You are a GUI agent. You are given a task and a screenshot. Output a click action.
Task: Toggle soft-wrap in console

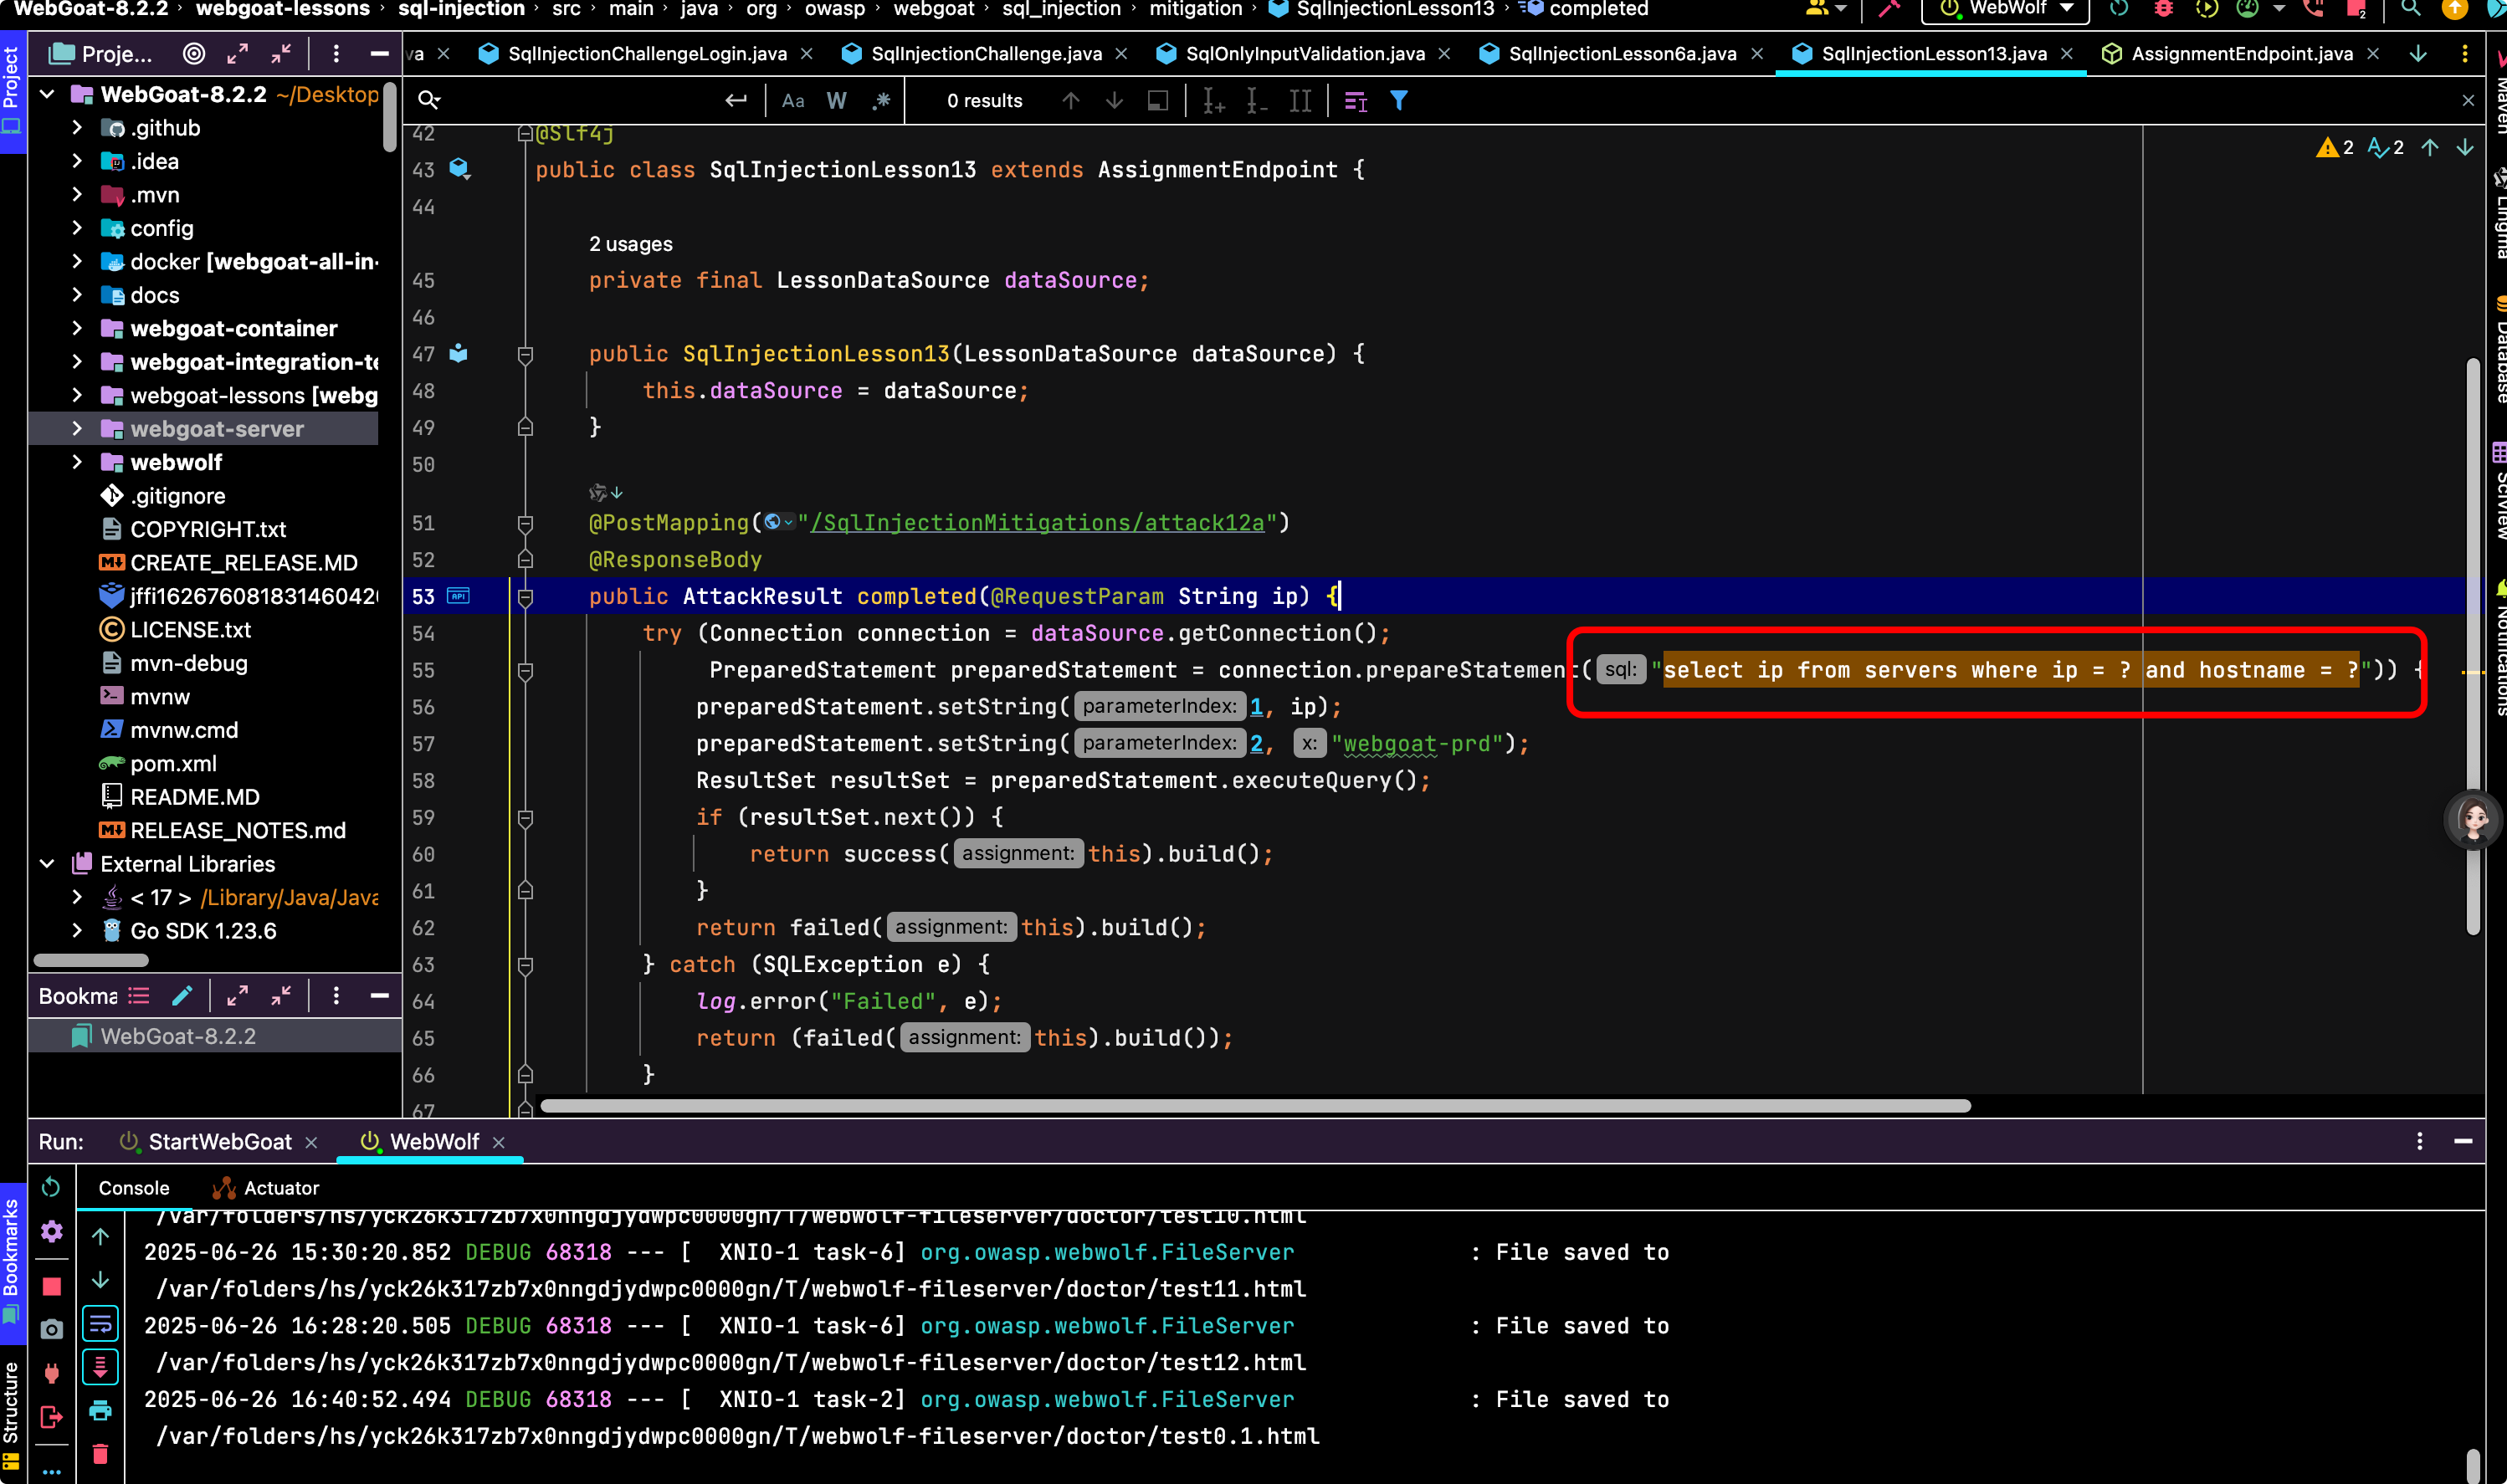point(100,1324)
